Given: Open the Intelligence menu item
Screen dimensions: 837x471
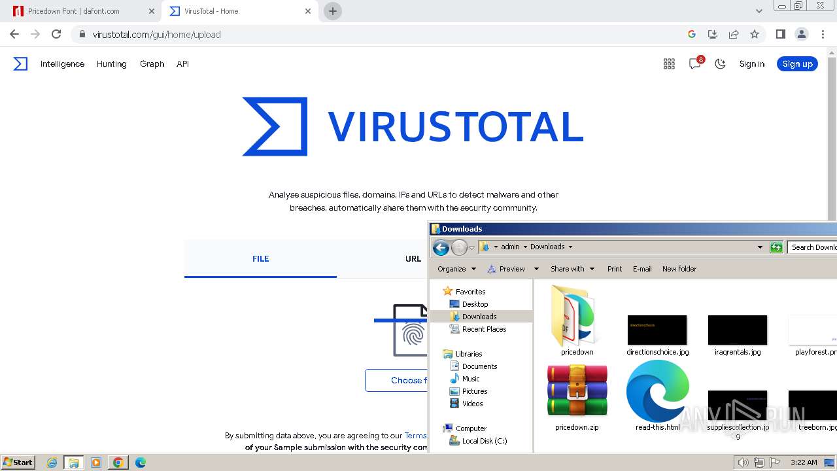Looking at the screenshot, I should click(62, 63).
